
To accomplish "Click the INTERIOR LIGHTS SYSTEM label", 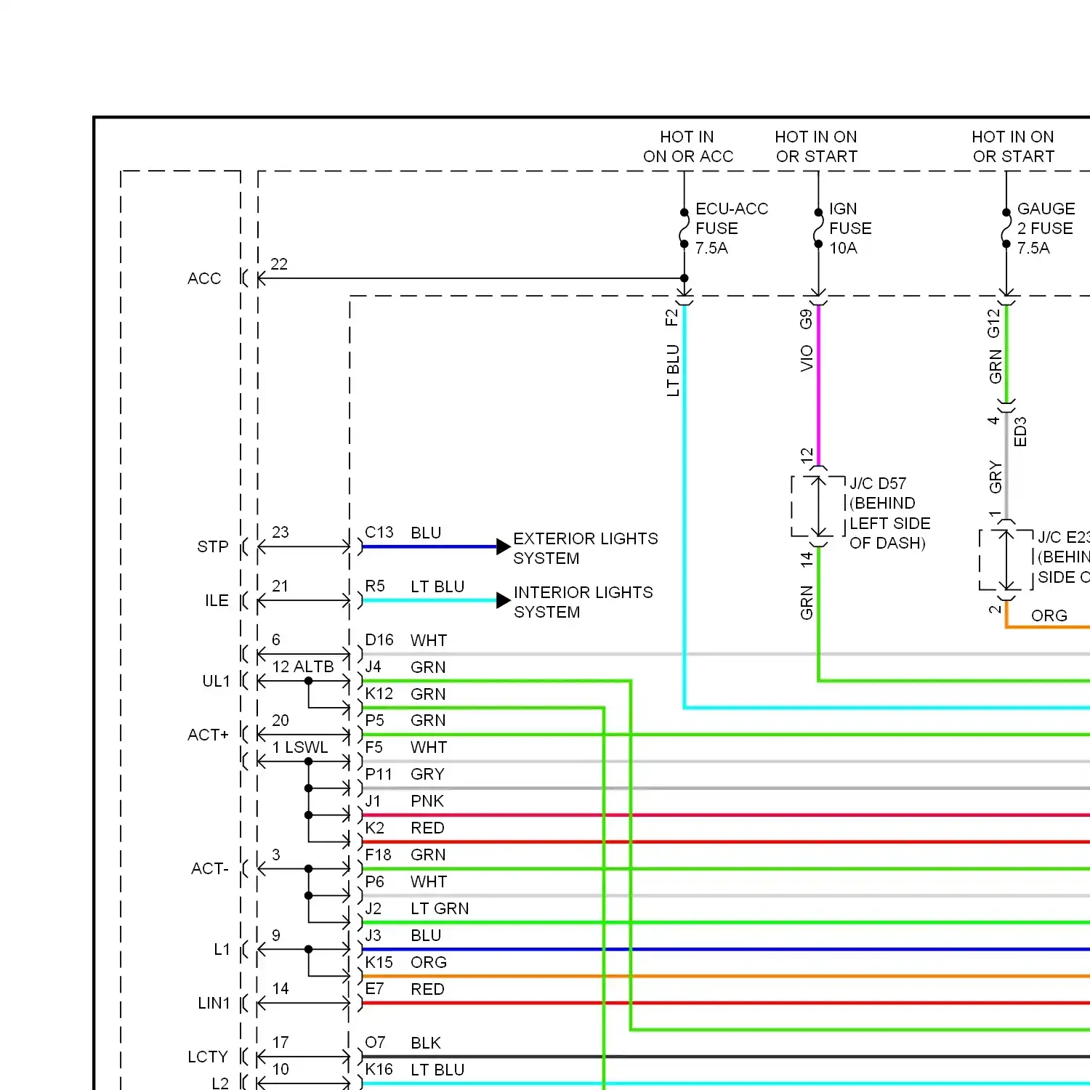I will click(x=583, y=602).
